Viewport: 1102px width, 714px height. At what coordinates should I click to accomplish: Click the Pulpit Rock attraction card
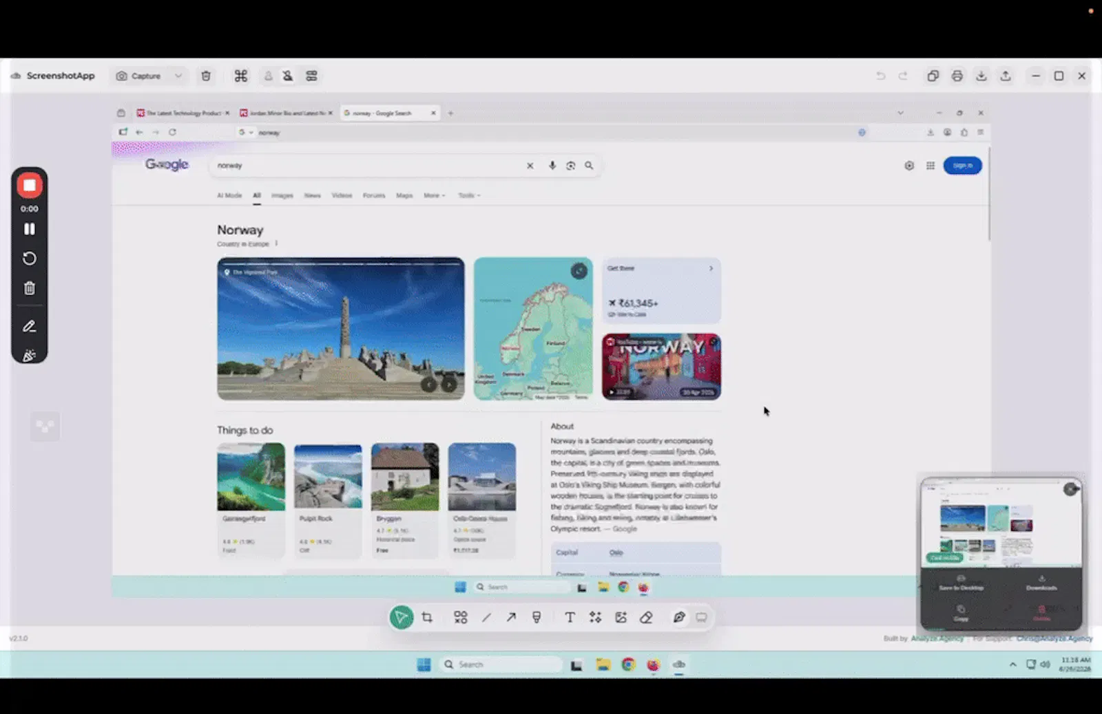coord(328,500)
